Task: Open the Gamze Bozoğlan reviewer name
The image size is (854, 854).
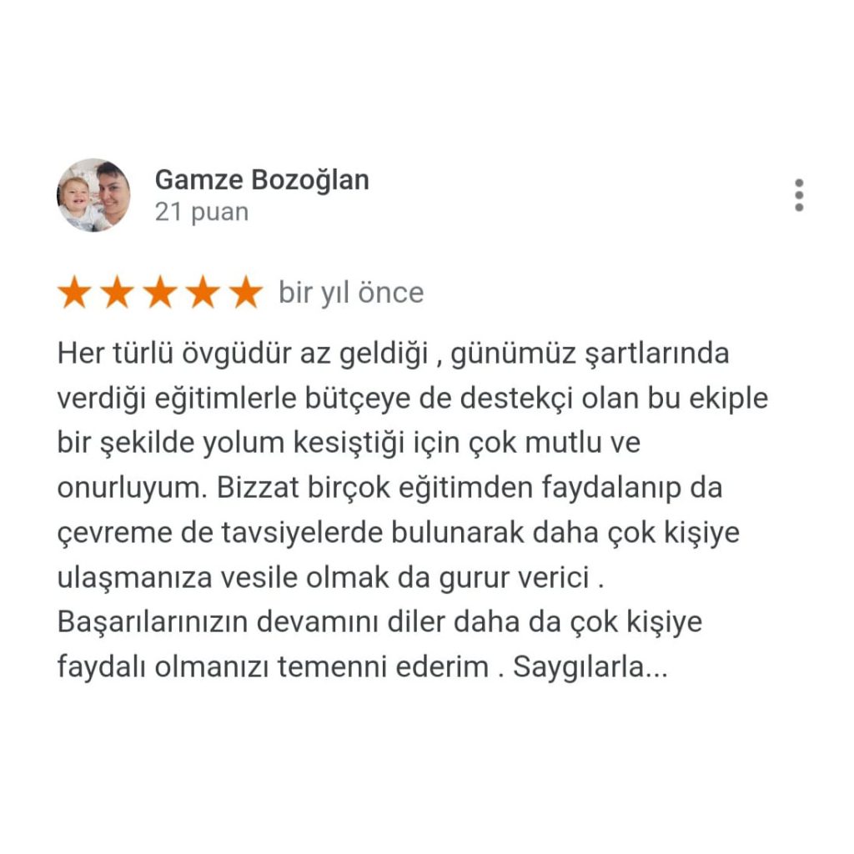Action: [262, 180]
